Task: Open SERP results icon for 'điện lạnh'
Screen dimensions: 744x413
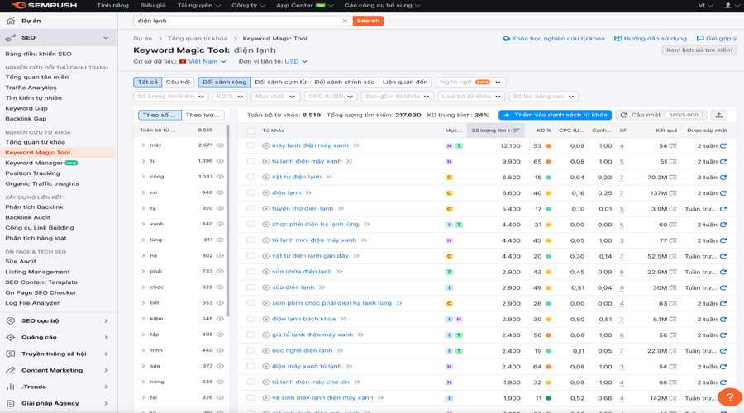Action: 673,193
